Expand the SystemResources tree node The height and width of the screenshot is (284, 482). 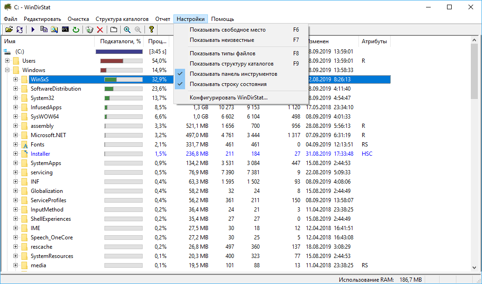(15, 256)
